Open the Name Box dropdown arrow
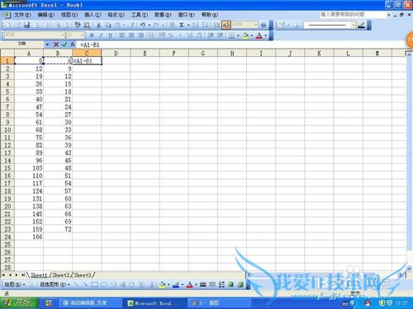The width and height of the screenshot is (413, 309). point(47,44)
